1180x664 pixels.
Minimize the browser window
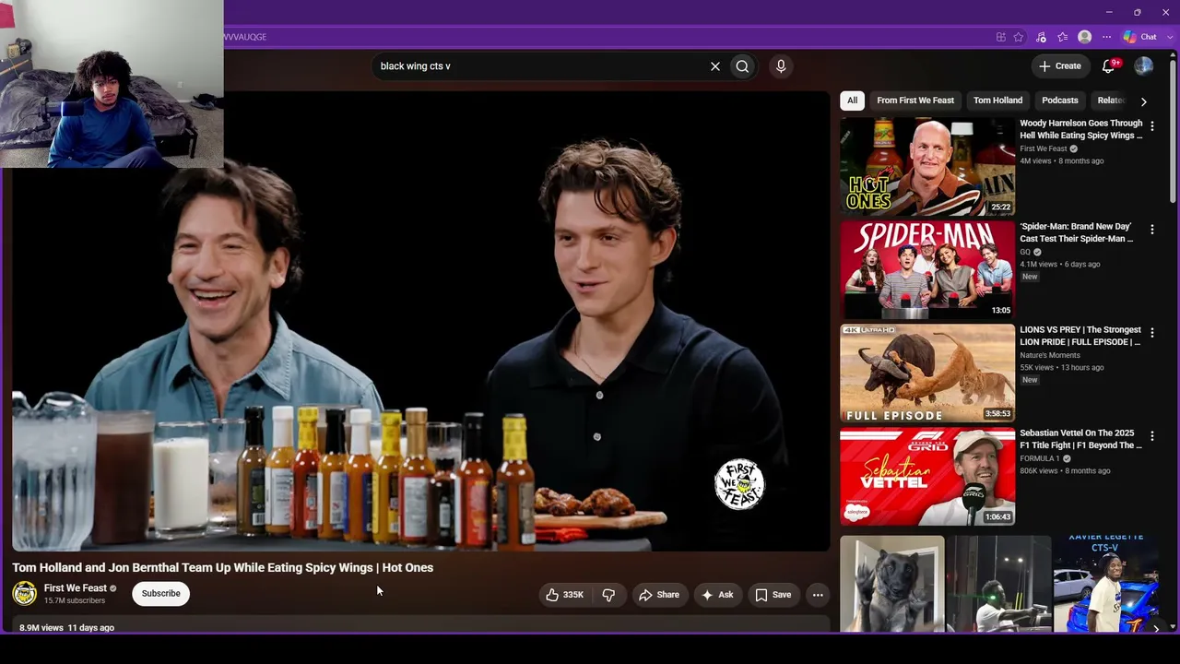coord(1109,12)
